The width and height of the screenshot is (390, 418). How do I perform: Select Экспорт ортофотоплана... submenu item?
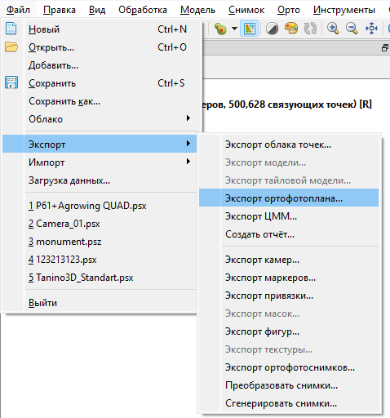[289, 198]
